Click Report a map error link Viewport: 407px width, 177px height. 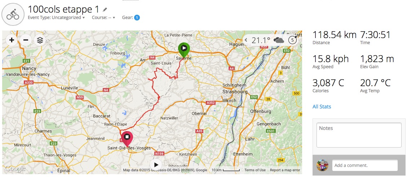285,170
